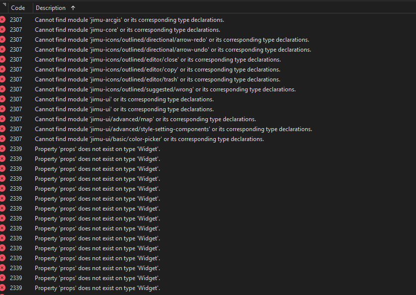416x295 pixels.
Task: Click the error icon on the advanced/map row
Action: 2,119
